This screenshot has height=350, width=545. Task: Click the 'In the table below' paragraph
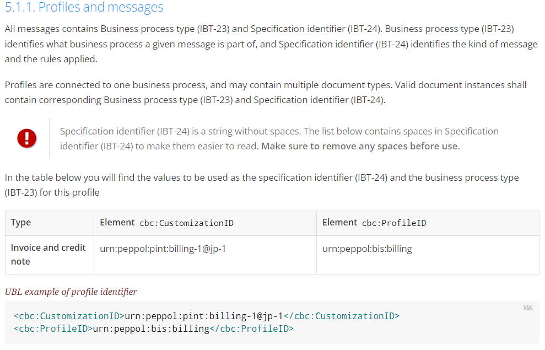tap(262, 185)
